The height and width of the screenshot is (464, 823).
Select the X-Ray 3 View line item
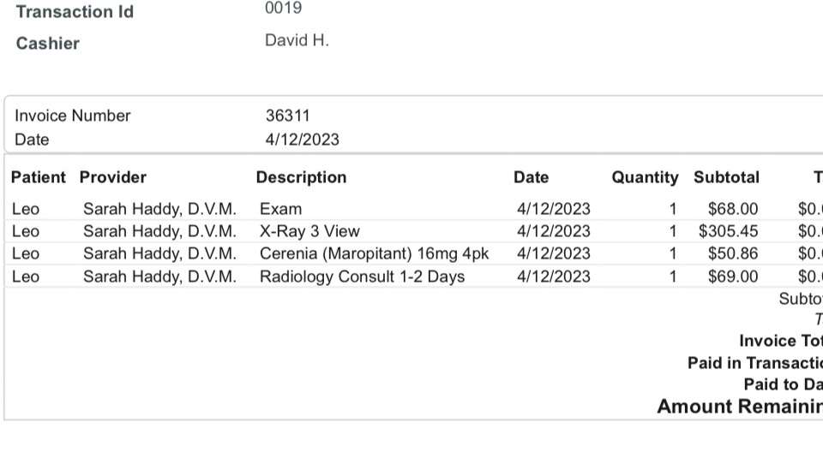309,231
